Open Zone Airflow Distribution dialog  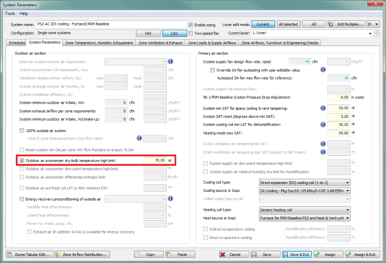pos(82,255)
